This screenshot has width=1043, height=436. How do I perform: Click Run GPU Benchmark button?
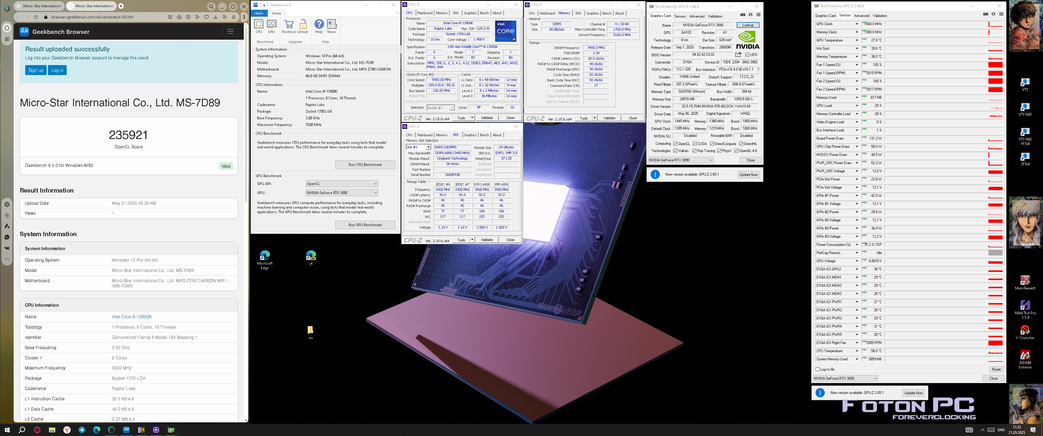pyautogui.click(x=365, y=225)
